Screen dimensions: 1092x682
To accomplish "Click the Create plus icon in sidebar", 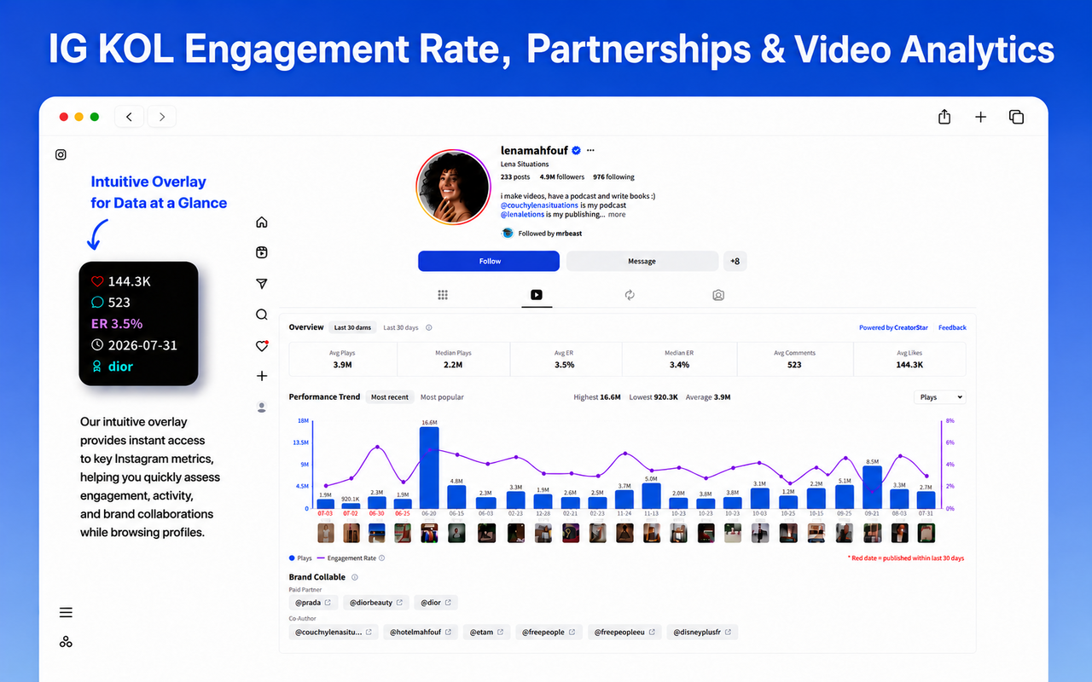I will [x=262, y=376].
